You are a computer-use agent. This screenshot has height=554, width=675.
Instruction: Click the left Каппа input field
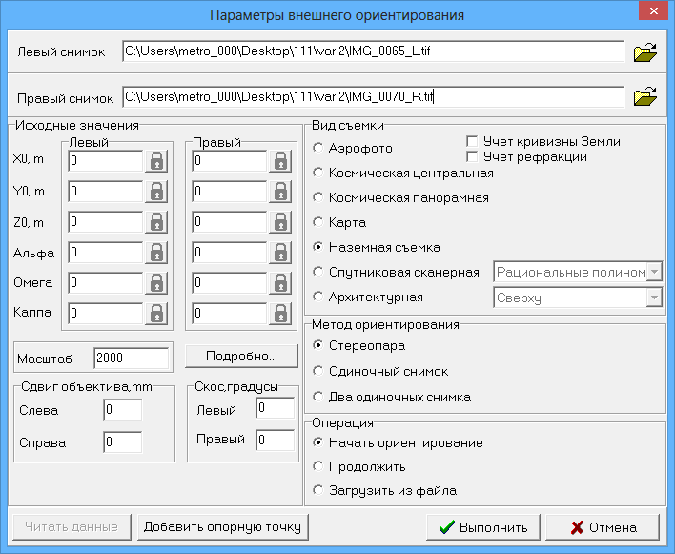[106, 314]
